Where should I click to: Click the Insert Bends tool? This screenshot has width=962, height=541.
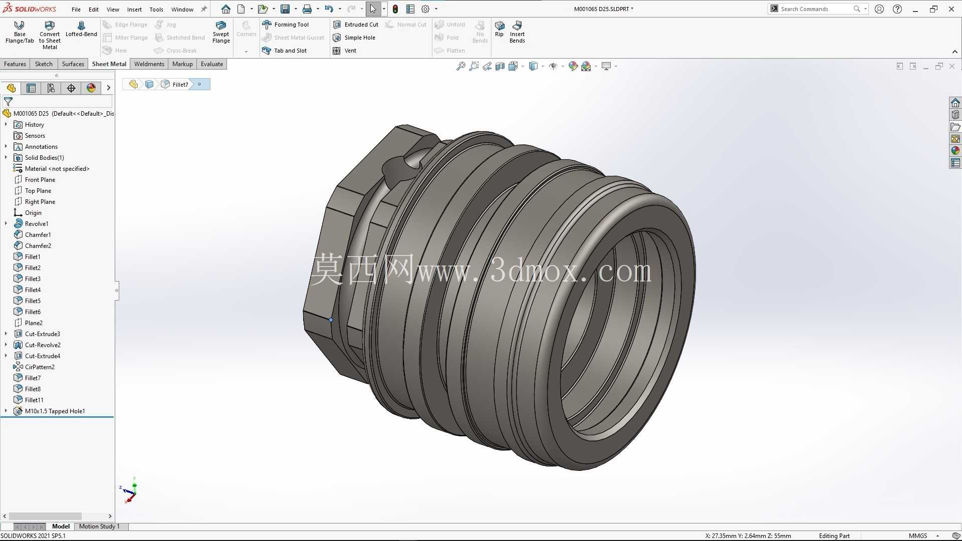(x=517, y=32)
